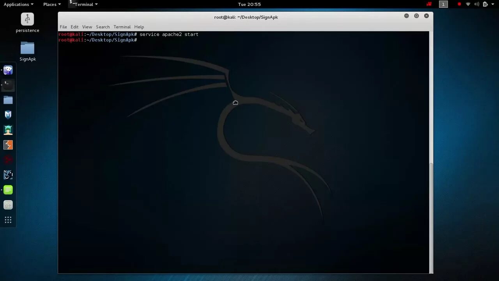Screen dimensions: 499x281
Task: Launch Metasploit from the dock
Action: pyautogui.click(x=8, y=115)
